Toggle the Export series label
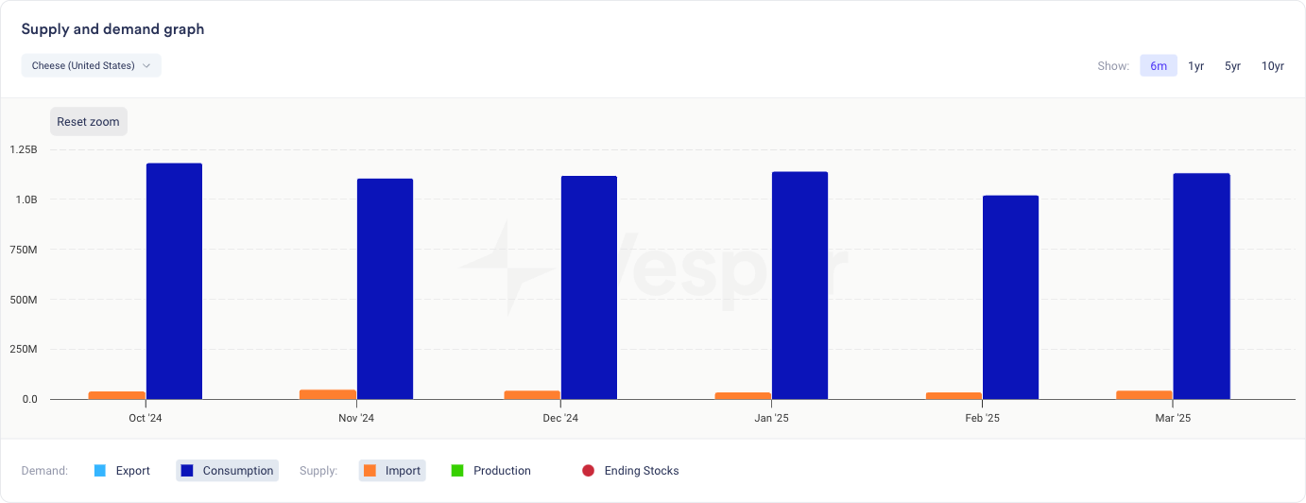 (x=132, y=471)
